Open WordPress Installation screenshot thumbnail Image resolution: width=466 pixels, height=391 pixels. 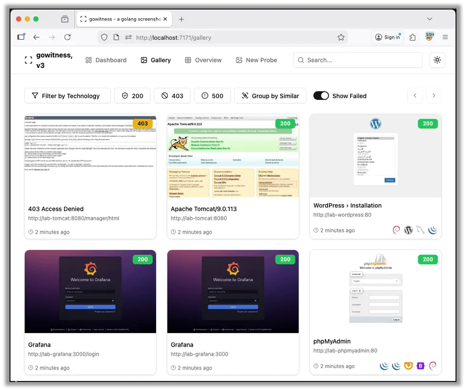coord(376,156)
